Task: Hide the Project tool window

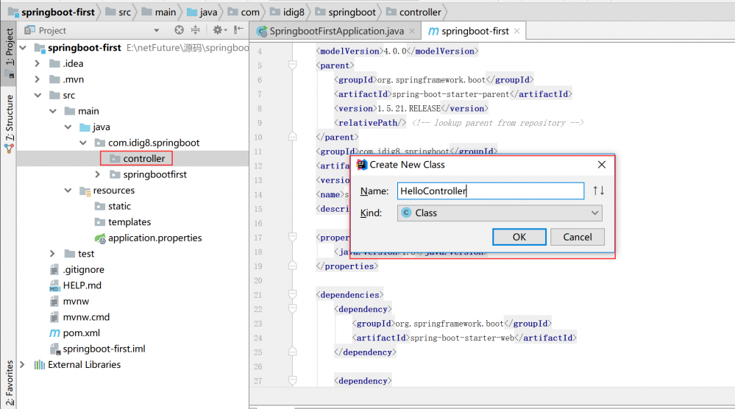Action: pos(238,30)
